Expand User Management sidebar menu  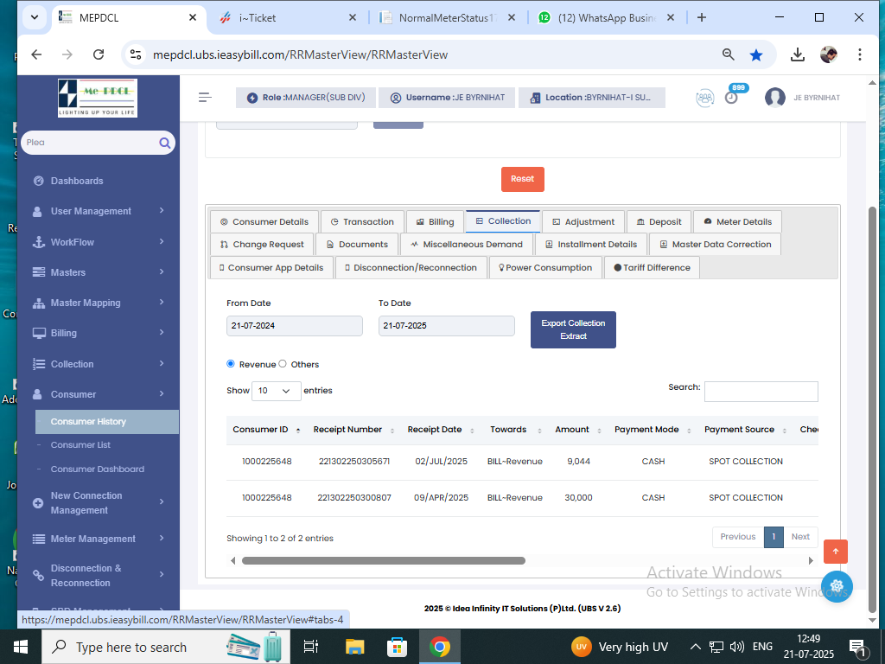pyautogui.click(x=99, y=211)
